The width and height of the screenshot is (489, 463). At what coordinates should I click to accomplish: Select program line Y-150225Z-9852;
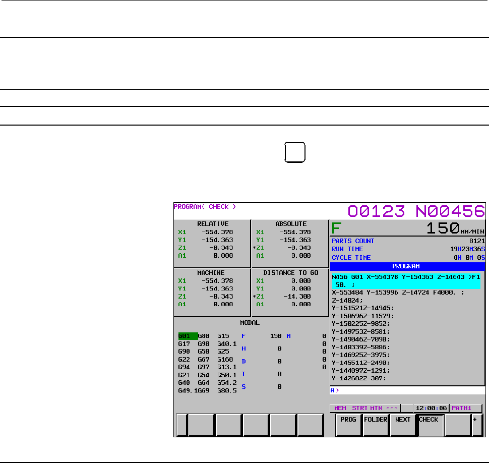pyautogui.click(x=361, y=324)
